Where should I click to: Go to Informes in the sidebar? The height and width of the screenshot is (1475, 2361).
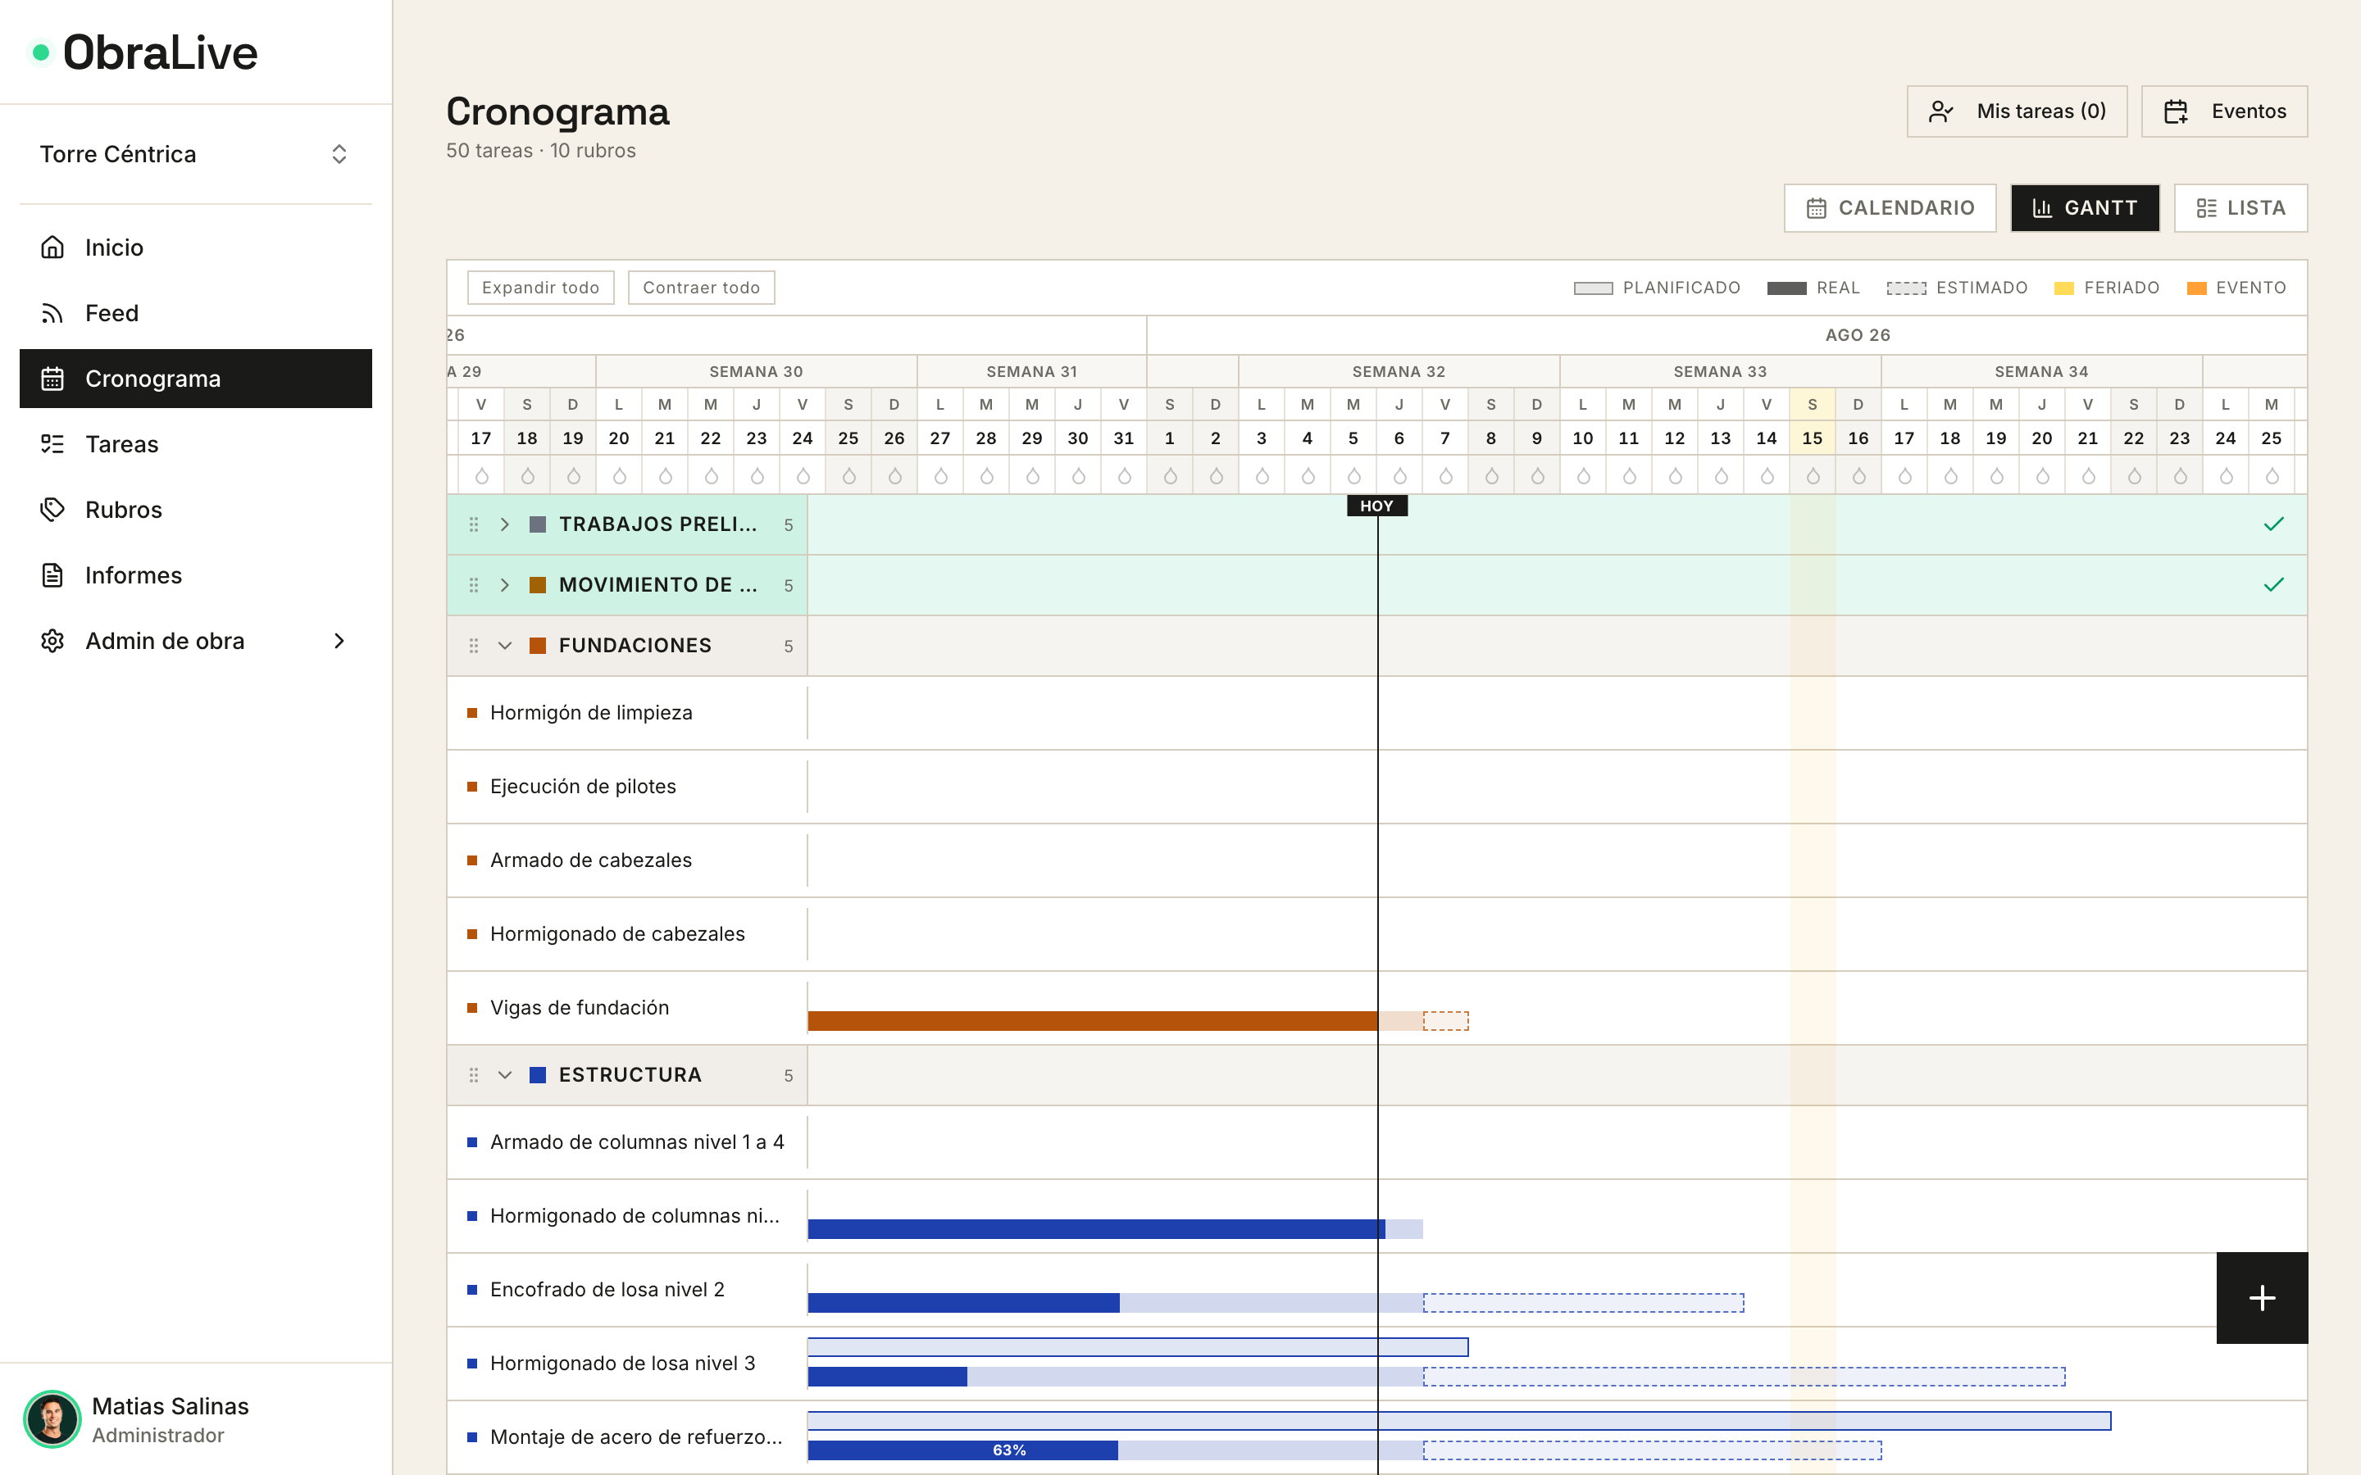point(195,574)
